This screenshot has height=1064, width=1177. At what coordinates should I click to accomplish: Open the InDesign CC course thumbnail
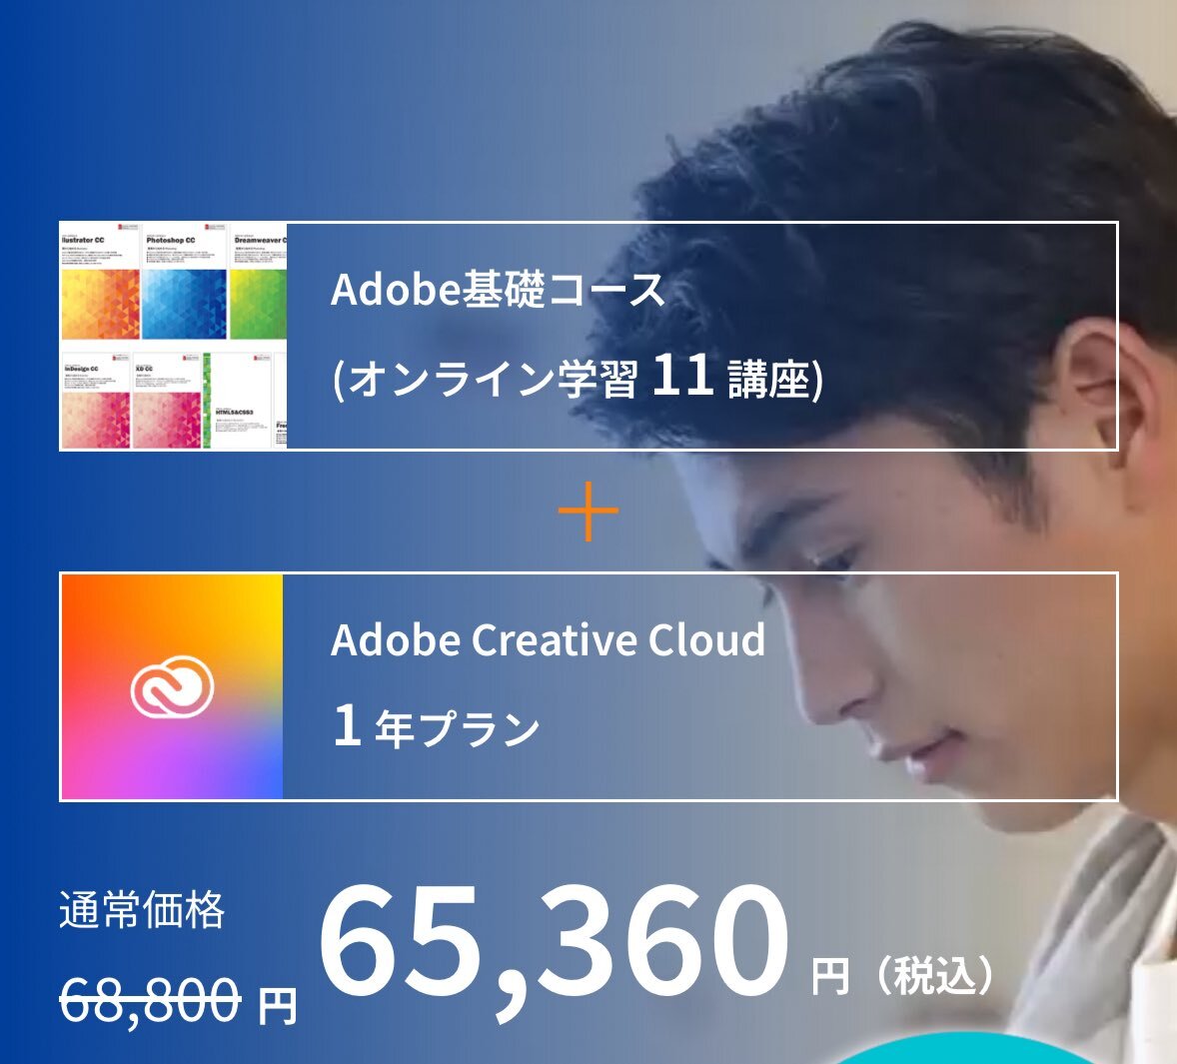[x=95, y=400]
